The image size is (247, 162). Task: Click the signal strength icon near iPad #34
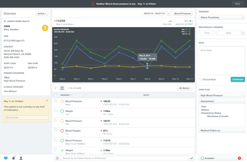pos(170,21)
